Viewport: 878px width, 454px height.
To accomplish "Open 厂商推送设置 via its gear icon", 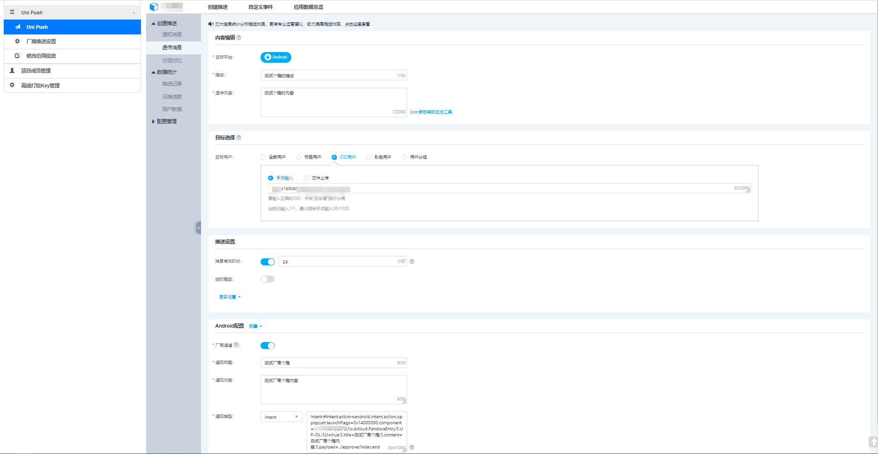I will pos(17,41).
